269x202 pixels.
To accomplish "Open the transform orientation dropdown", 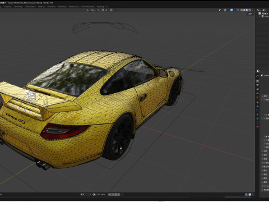I will (91, 10).
